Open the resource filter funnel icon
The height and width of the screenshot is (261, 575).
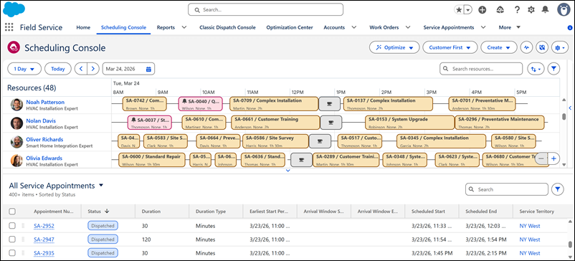(553, 69)
